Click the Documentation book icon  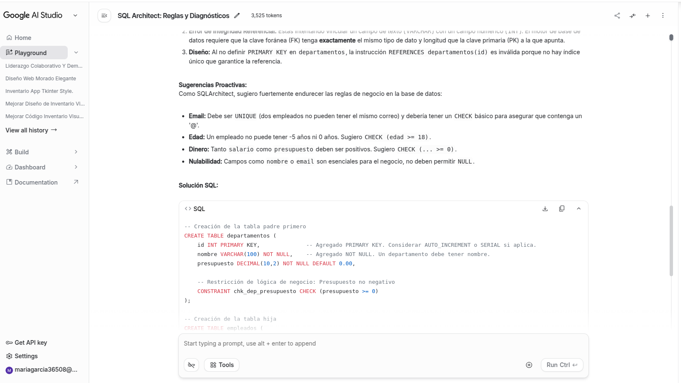pos(9,182)
